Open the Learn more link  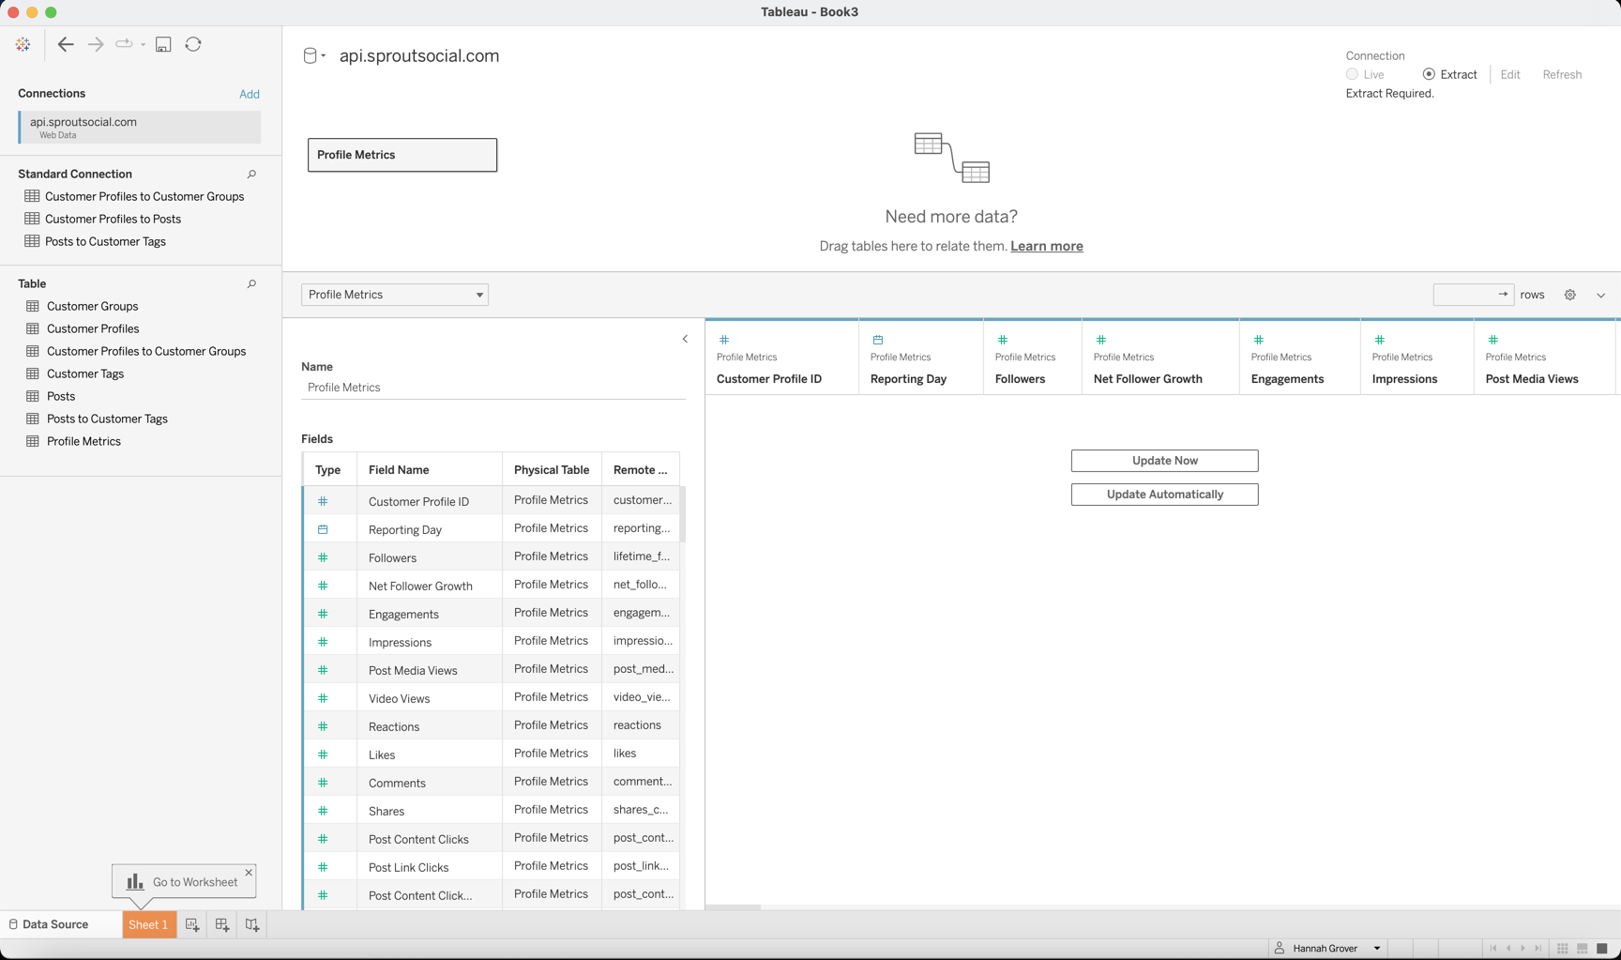1047,246
